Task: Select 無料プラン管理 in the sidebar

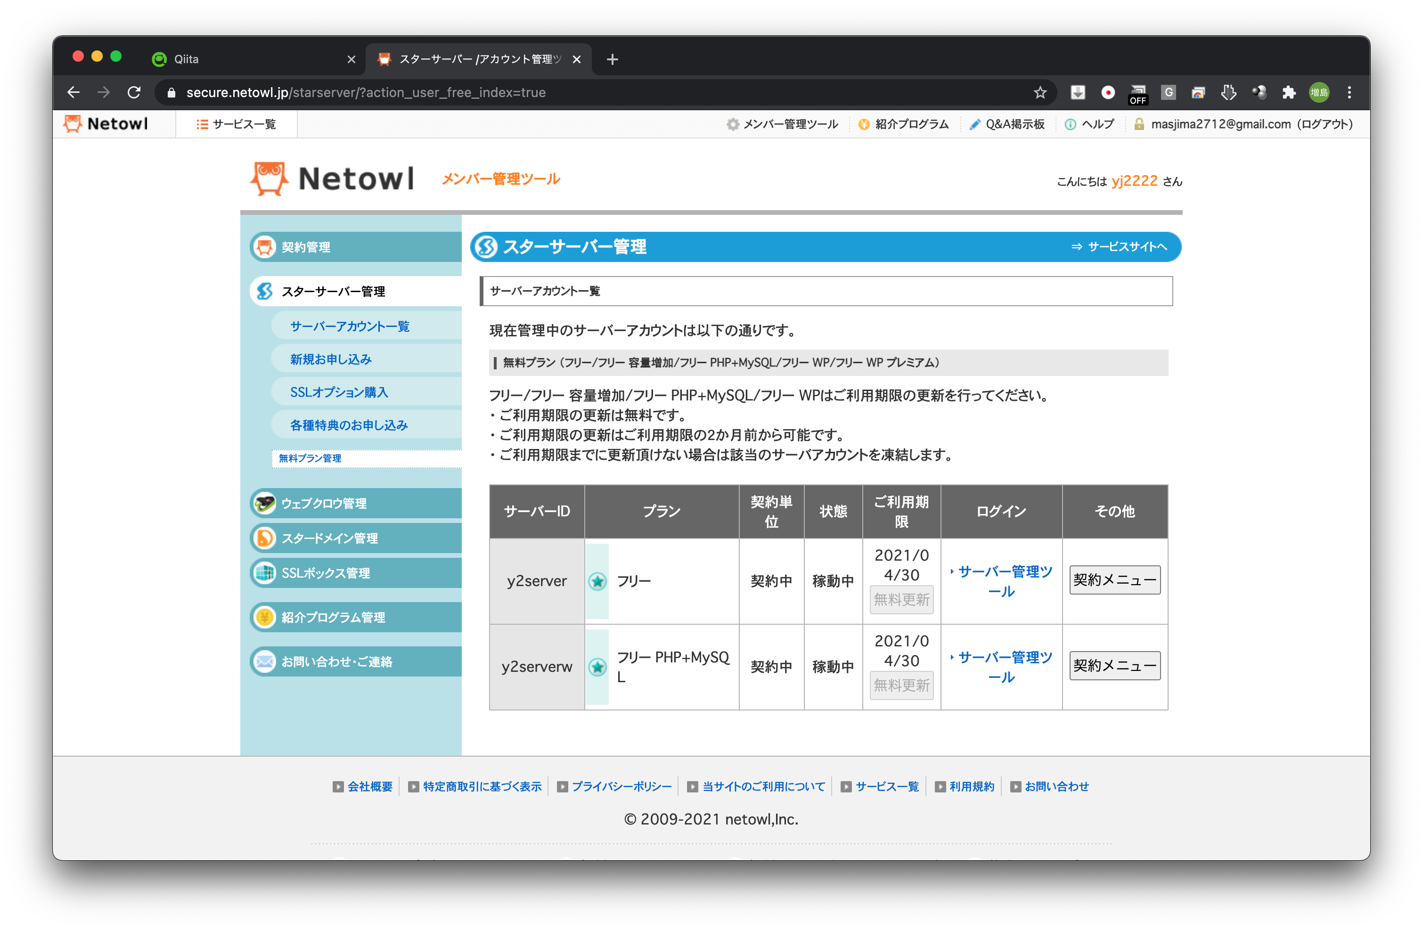Action: tap(367, 458)
